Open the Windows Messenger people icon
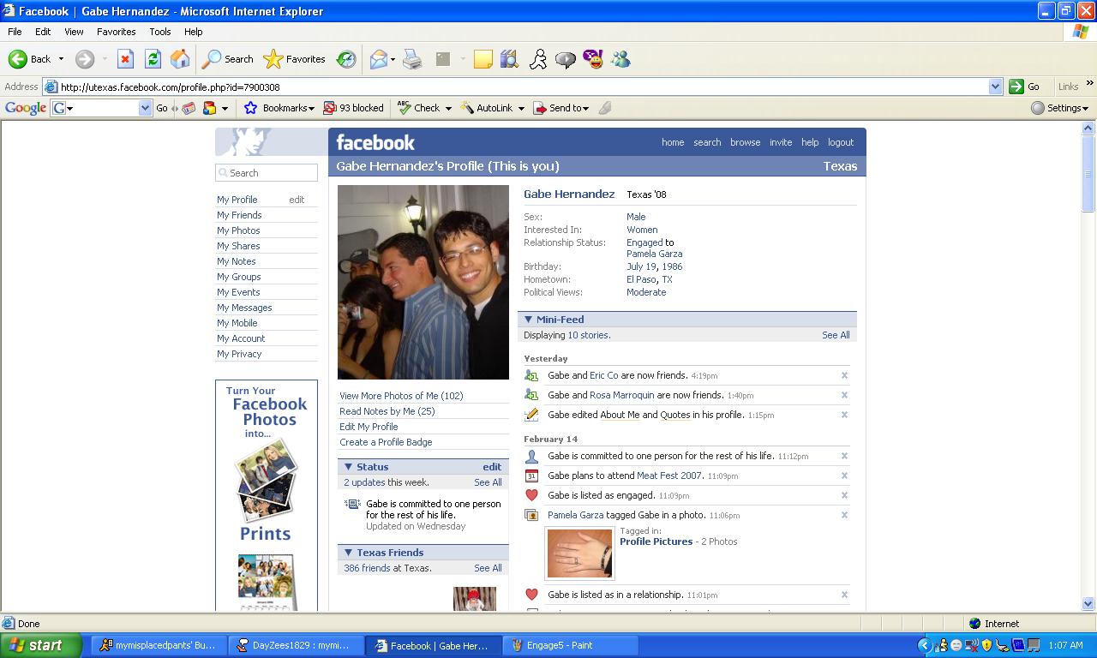The image size is (1097, 658). pos(620,59)
